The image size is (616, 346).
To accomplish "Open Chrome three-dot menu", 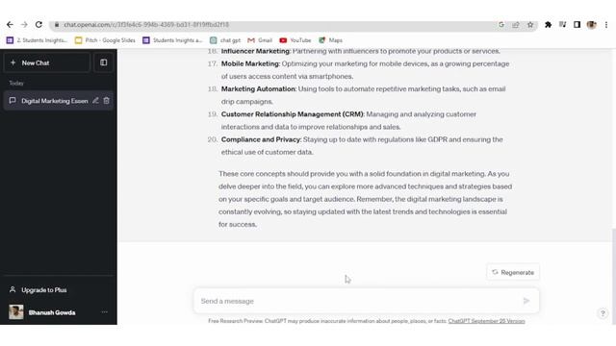I will [x=606, y=25].
